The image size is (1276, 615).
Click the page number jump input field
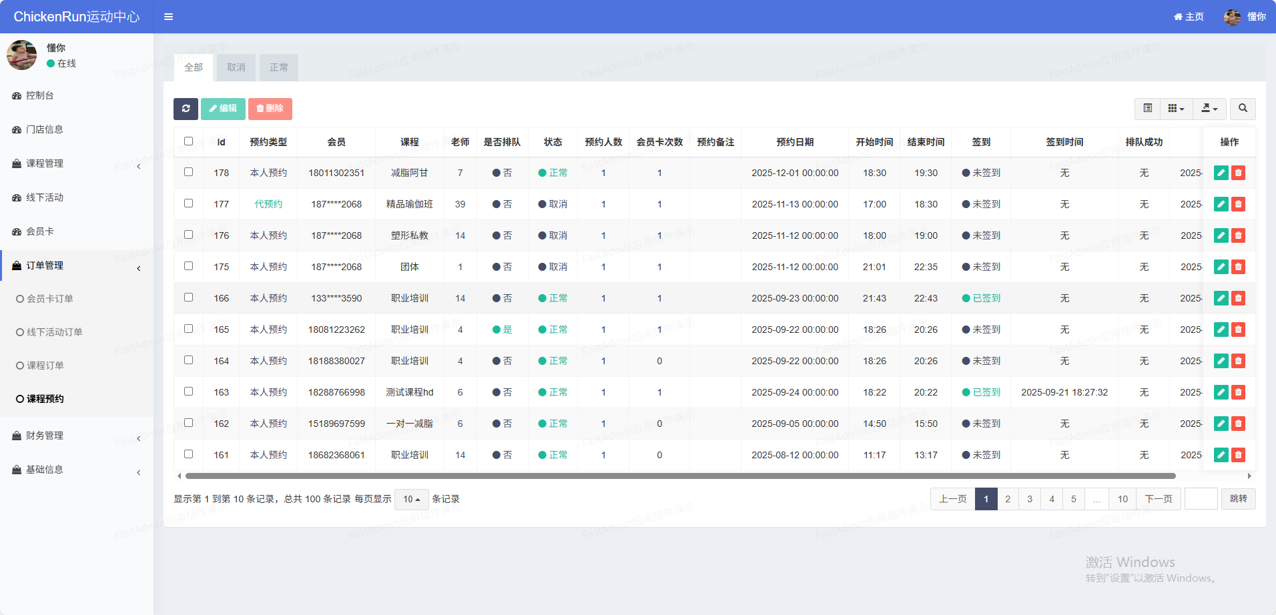click(x=1201, y=499)
